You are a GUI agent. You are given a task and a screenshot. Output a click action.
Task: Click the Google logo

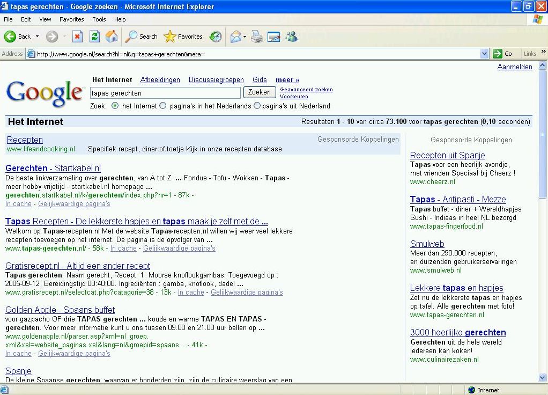click(45, 93)
